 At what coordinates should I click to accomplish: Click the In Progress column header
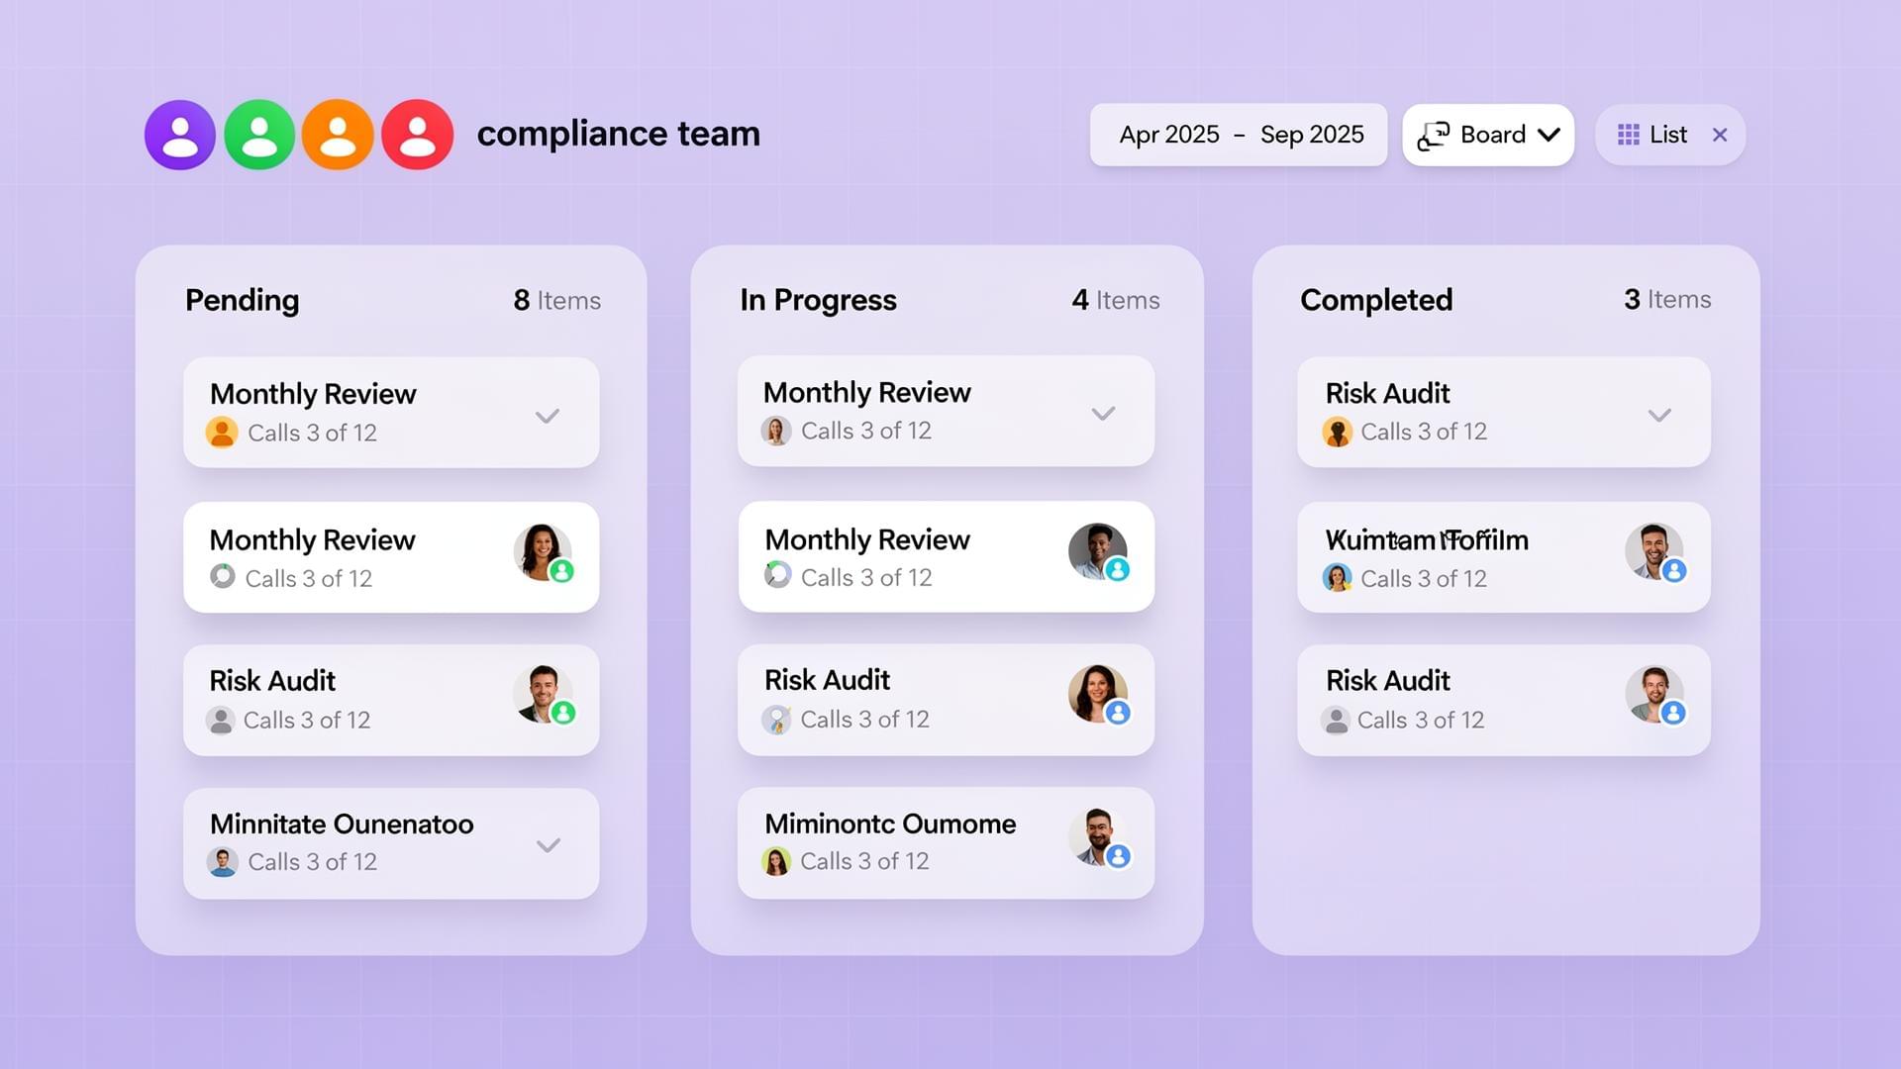click(818, 300)
